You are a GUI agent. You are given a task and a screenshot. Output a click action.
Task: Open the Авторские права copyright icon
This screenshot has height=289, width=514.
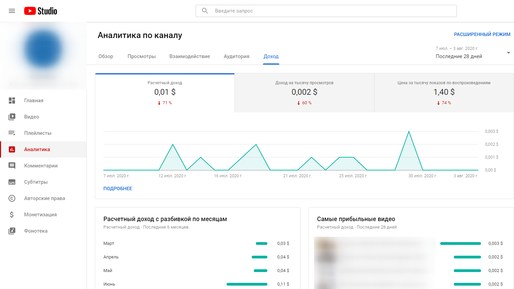tap(12, 198)
